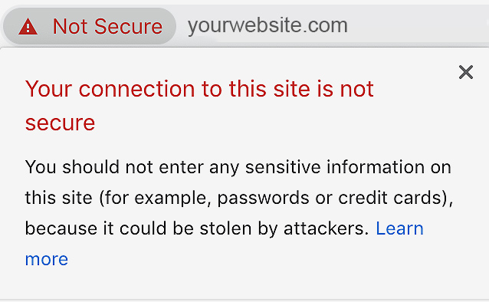The height and width of the screenshot is (302, 489).
Task: Close the site security popup
Action: point(466,72)
